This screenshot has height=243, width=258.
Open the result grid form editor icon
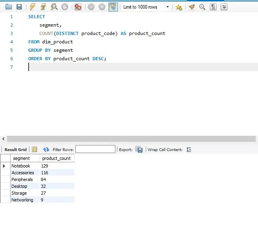[x=35, y=149]
